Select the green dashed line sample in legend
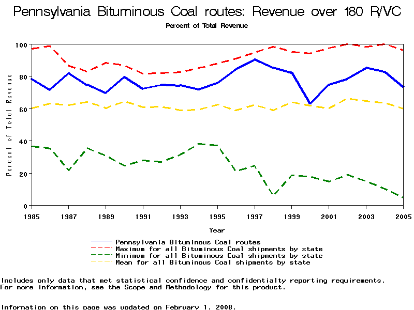Screen dimensions: 414x310 point(101,256)
